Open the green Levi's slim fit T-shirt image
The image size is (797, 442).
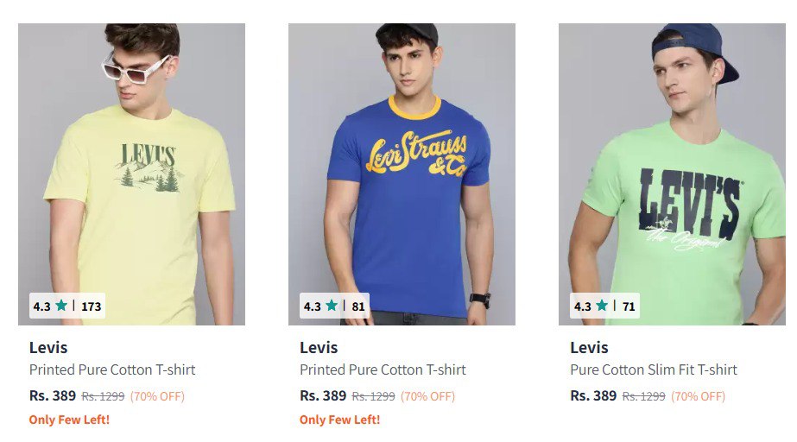click(672, 173)
